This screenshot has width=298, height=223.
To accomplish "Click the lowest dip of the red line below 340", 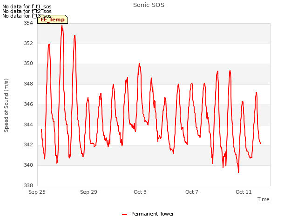I will 238,172.
